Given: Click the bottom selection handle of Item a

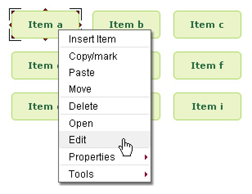Looking at the screenshot, I should [x=45, y=40].
